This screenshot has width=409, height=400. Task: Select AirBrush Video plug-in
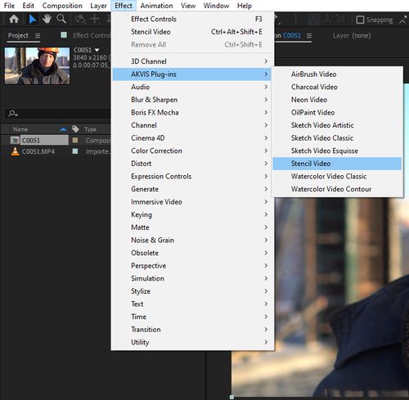tap(337, 74)
